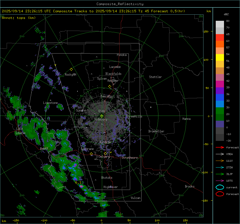Click the Cochrane town label
The image size is (240, 224).
[87, 149]
